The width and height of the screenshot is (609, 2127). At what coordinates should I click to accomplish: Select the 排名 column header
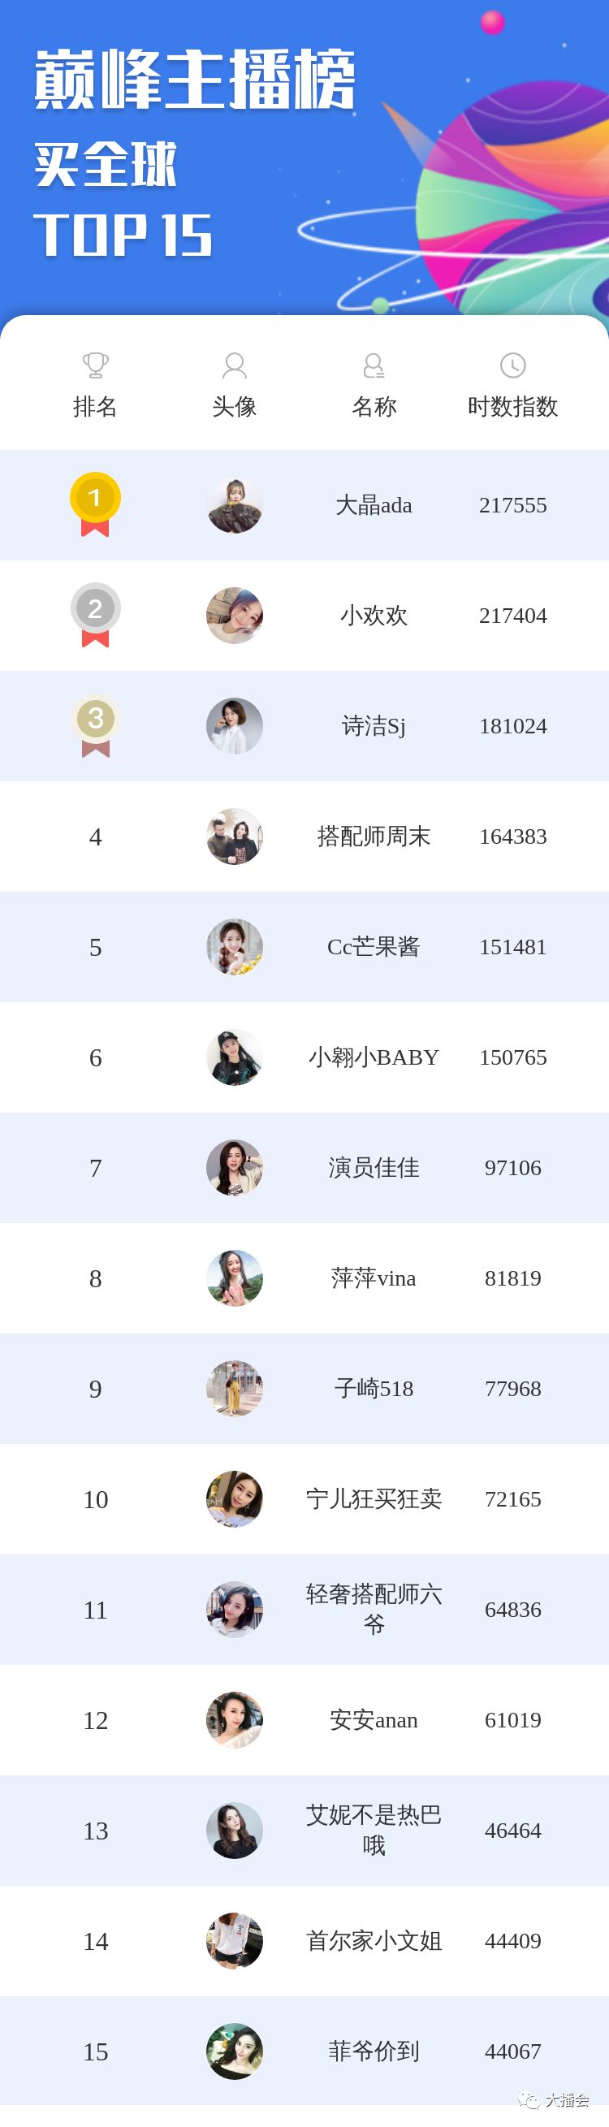point(95,406)
